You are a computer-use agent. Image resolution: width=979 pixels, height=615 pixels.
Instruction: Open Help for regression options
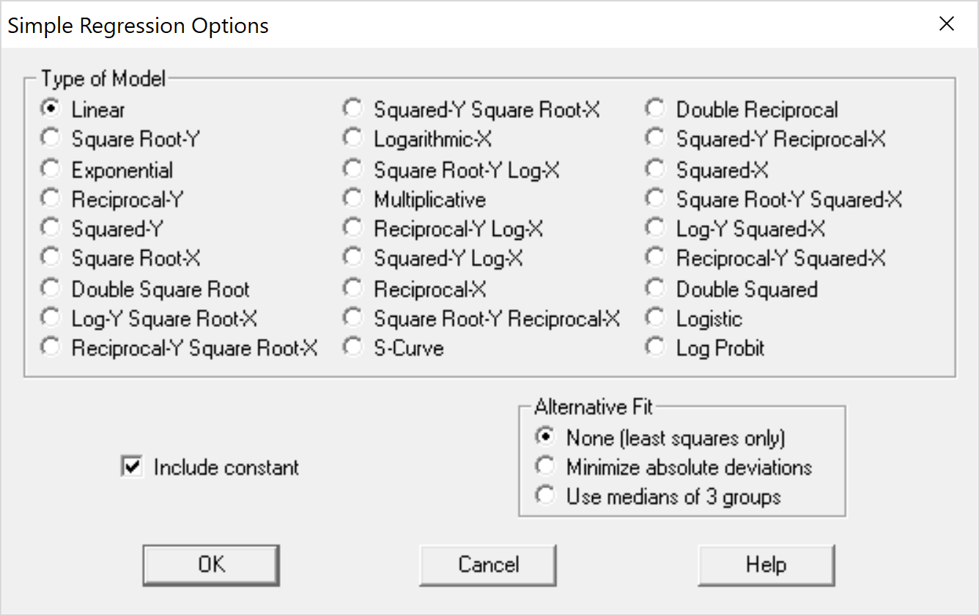coord(766,564)
